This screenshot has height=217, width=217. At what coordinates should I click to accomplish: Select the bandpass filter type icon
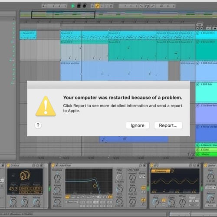coord(78,197)
